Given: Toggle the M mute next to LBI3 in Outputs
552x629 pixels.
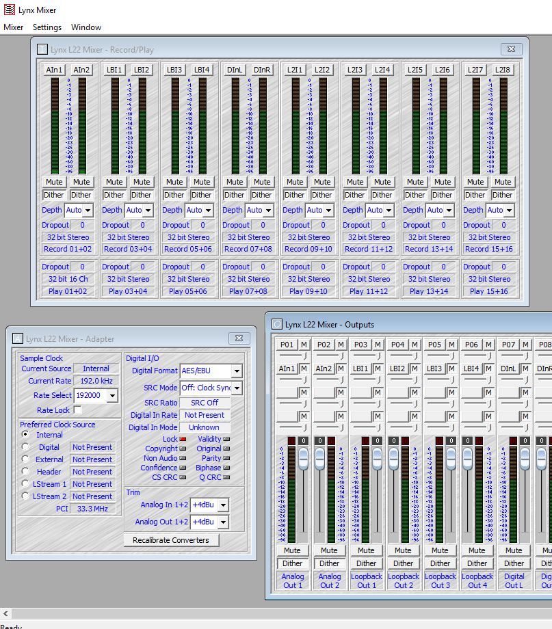Looking at the screenshot, I should click(451, 369).
